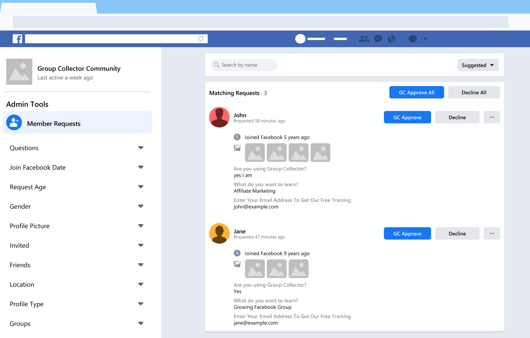The width and height of the screenshot is (530, 338).
Task: Decline Jane's member request
Action: pos(457,233)
